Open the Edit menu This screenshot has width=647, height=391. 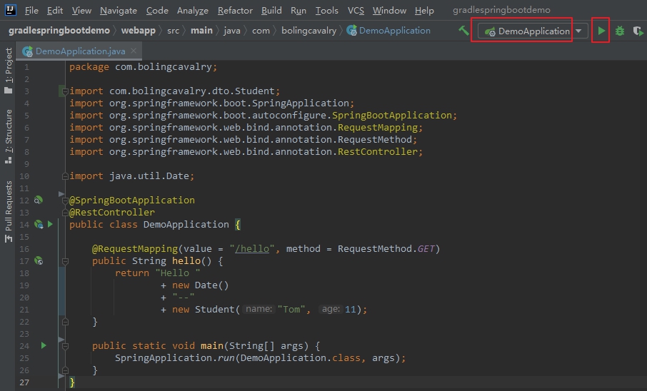tap(54, 10)
